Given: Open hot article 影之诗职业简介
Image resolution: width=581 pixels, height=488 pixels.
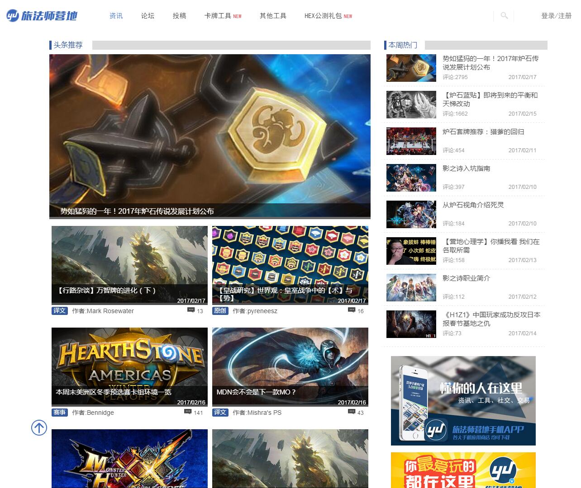Looking at the screenshot, I should coord(466,278).
